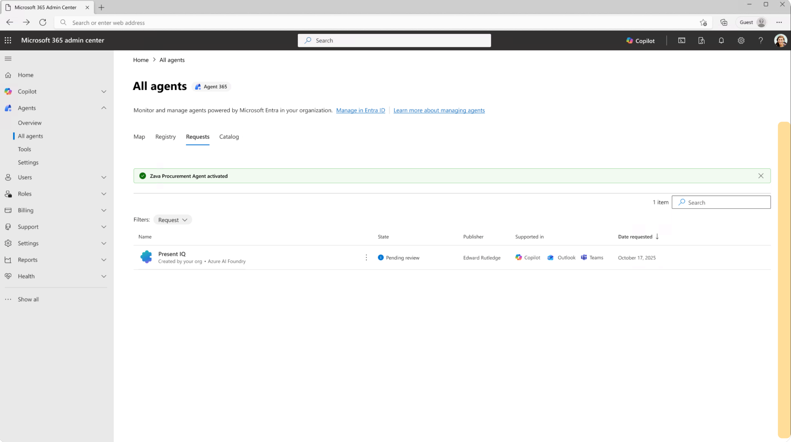Open more actions for Present IQ

[x=366, y=258]
